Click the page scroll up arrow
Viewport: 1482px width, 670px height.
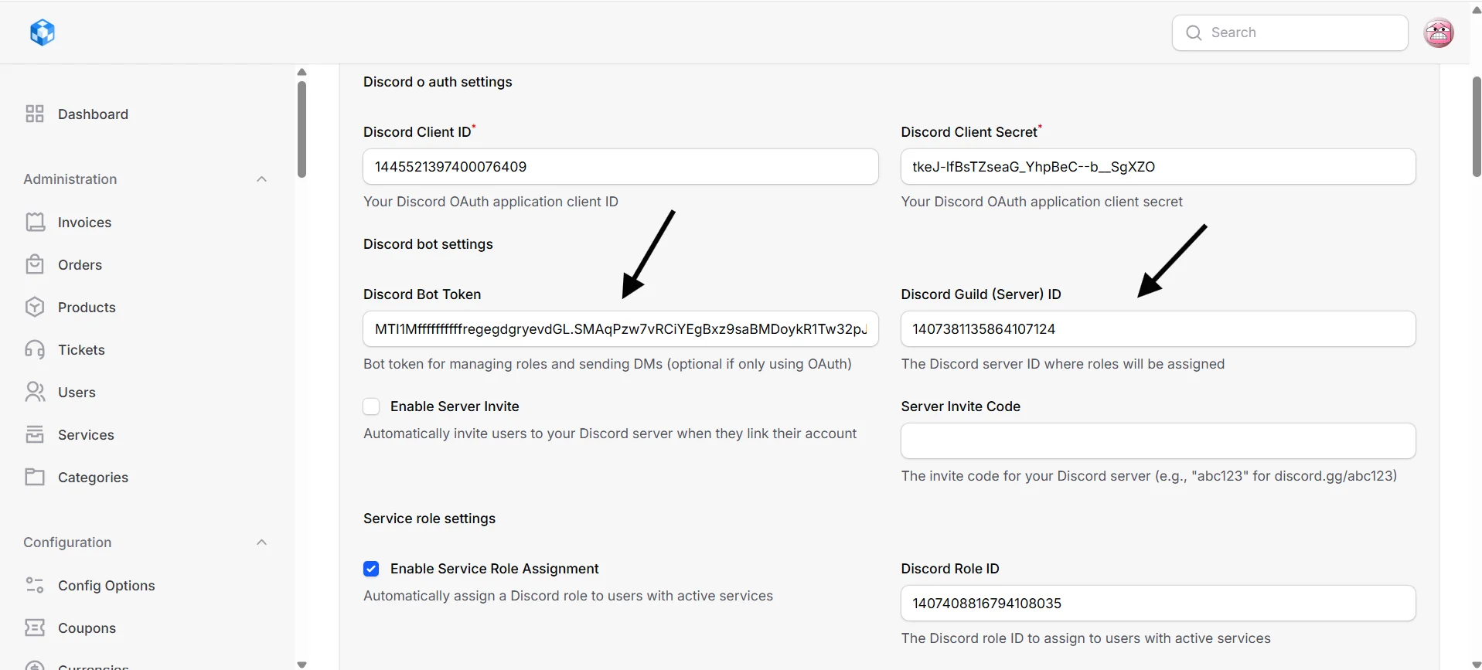click(1476, 10)
